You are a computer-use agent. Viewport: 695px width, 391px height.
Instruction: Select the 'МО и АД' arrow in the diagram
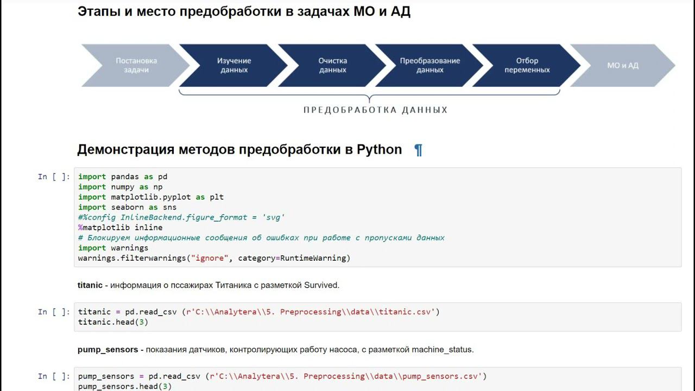[x=623, y=65]
